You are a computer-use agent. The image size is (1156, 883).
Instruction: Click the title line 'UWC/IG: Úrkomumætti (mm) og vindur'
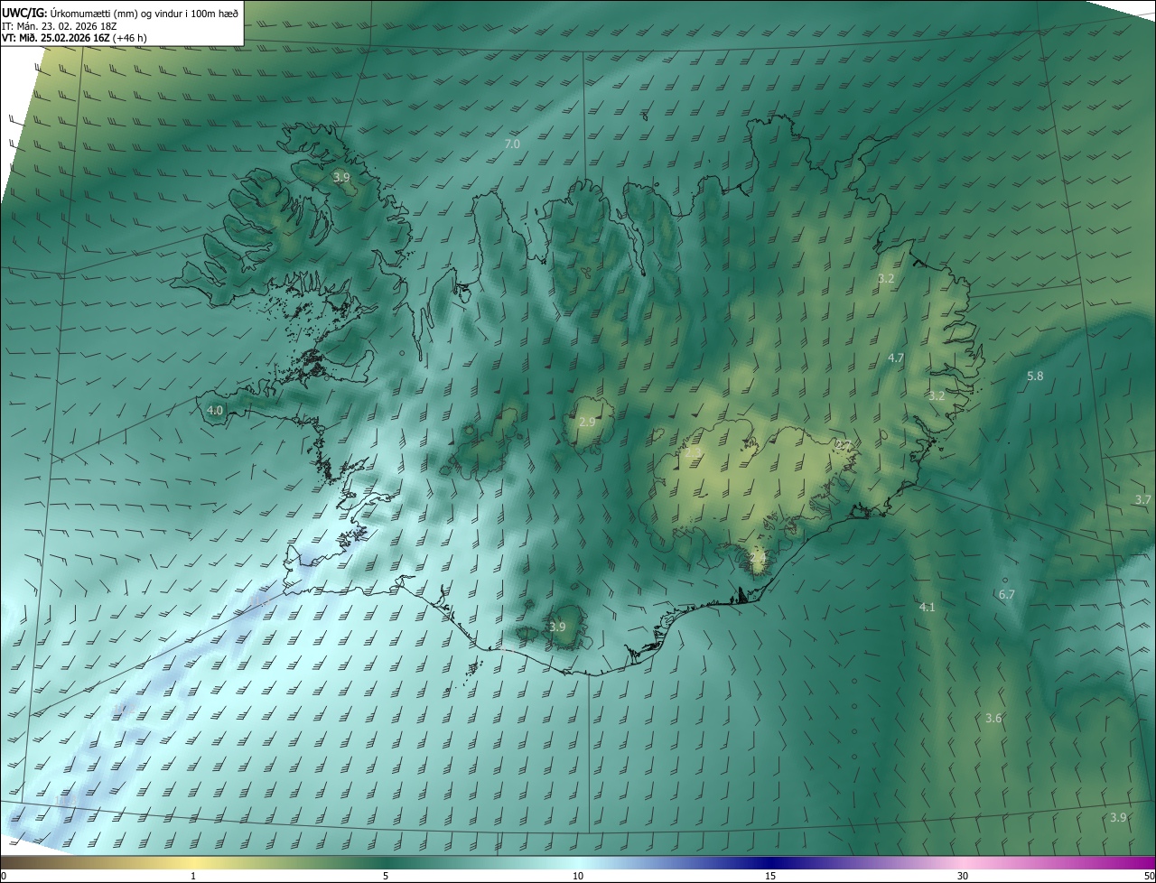(x=120, y=13)
